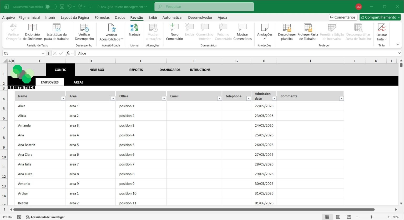Open Dicionário de Sinônimos thesaurus
This screenshot has width=404, height=220.
(x=32, y=32)
